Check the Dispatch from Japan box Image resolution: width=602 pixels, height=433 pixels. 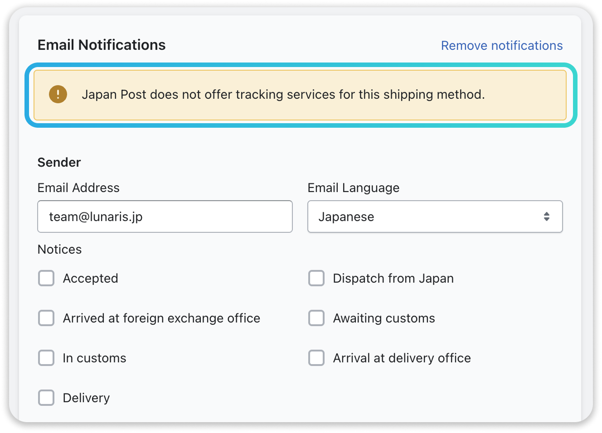coord(316,278)
